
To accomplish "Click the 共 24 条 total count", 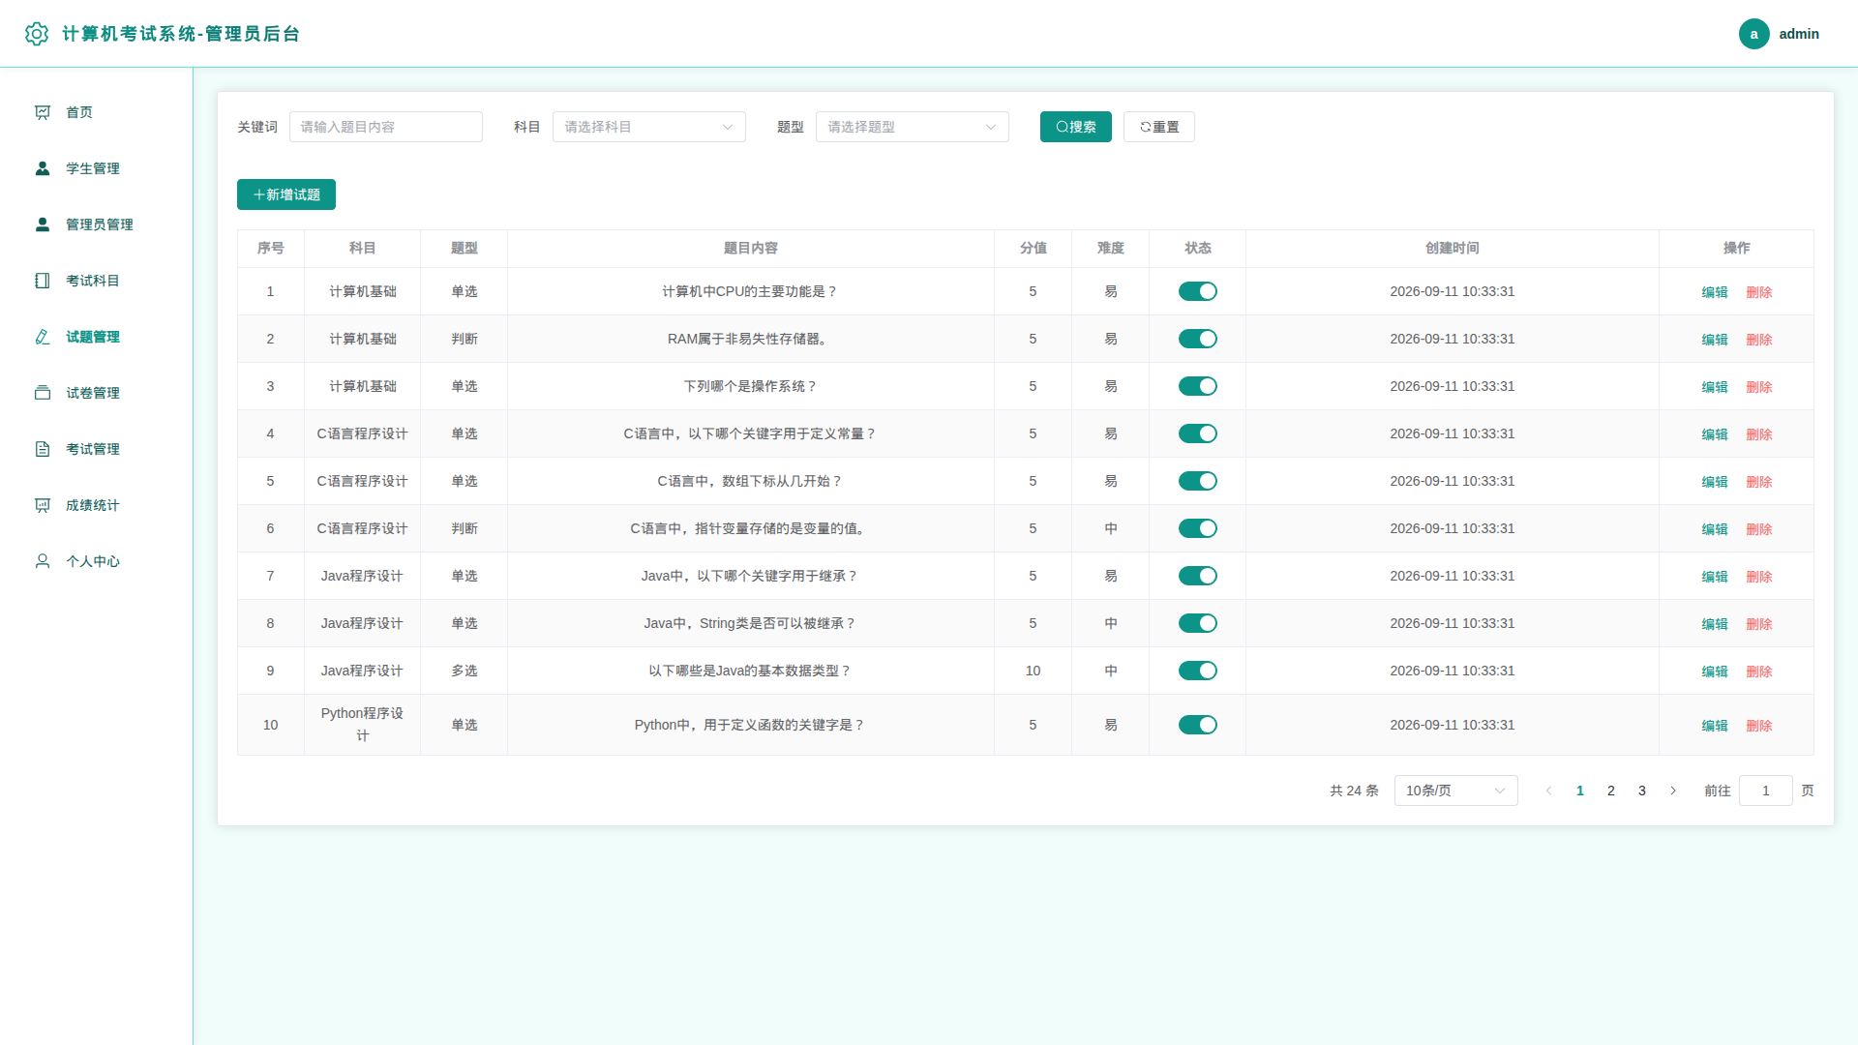I will [1354, 791].
